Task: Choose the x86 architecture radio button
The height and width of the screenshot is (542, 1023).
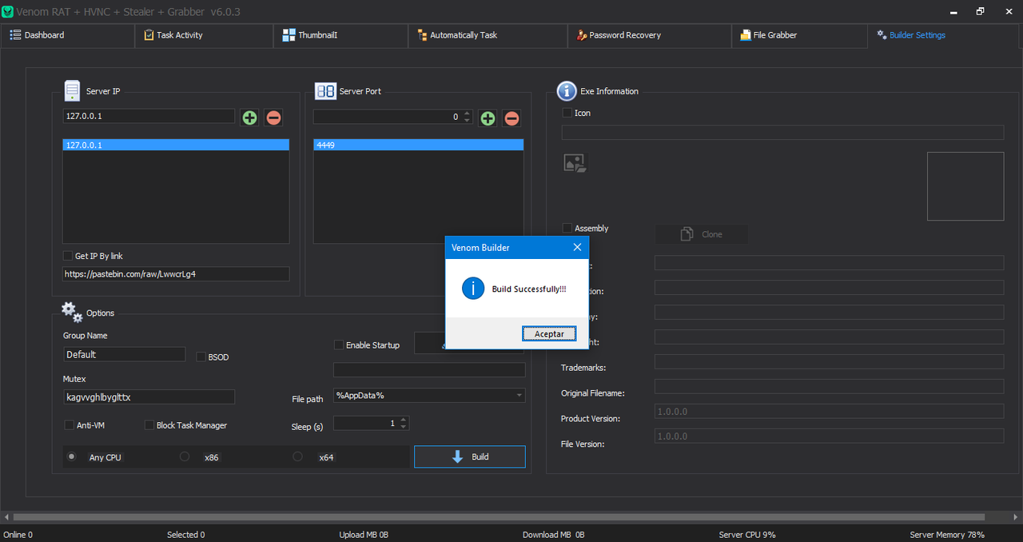Action: click(185, 456)
